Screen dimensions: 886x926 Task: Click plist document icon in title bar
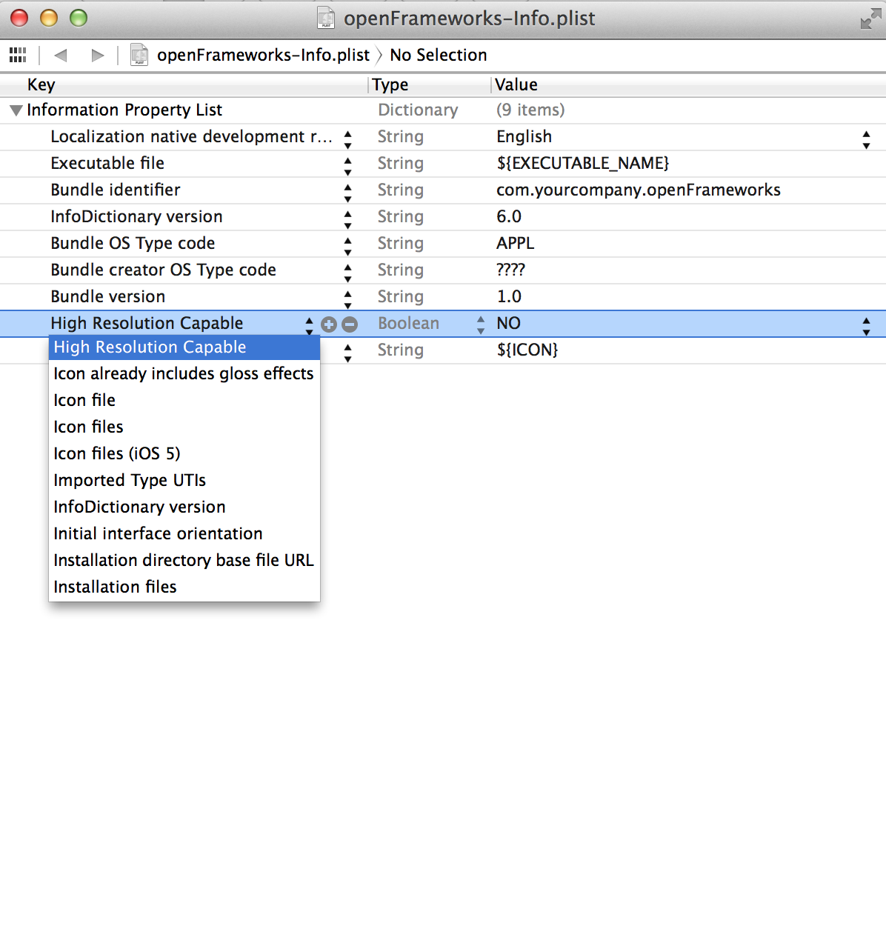(x=326, y=17)
